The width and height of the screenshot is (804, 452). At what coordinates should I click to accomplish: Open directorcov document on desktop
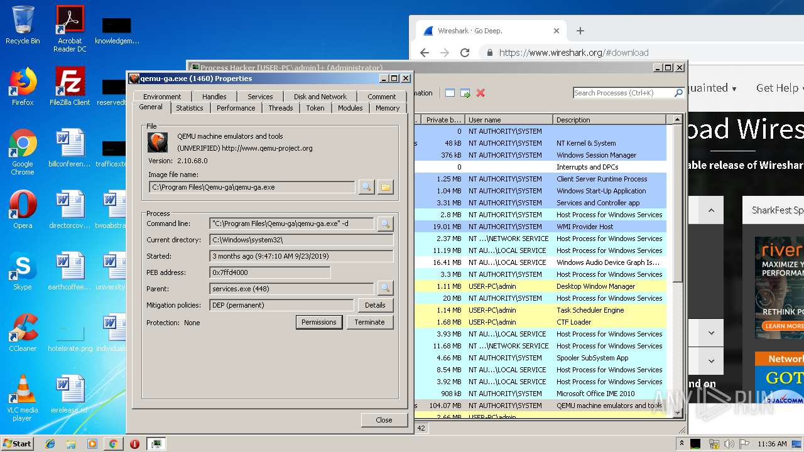pos(70,209)
